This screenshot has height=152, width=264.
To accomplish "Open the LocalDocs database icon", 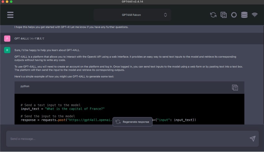I will pyautogui.click(x=244, y=15).
